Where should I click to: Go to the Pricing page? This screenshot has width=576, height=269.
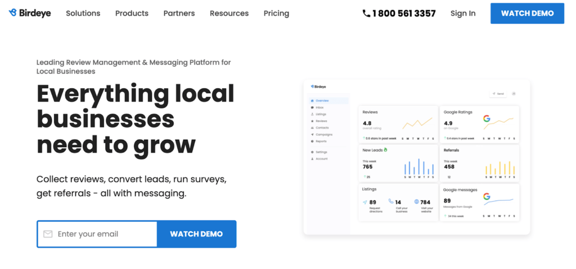tap(276, 13)
